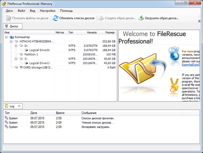203x153 pixels.
Task: Open the toolbar overflow arrow
Action: 199,21
